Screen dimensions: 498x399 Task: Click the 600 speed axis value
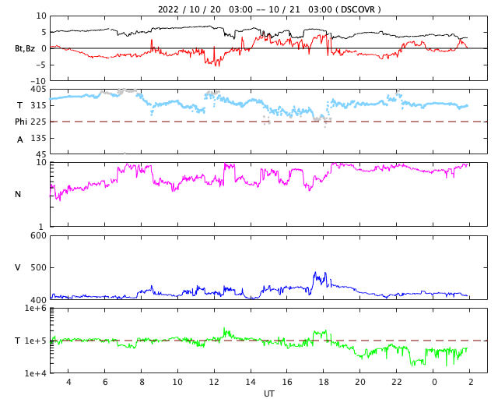pos(38,236)
